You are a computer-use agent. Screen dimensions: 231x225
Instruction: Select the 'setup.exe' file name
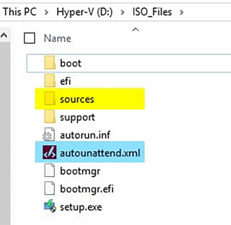pos(81,207)
